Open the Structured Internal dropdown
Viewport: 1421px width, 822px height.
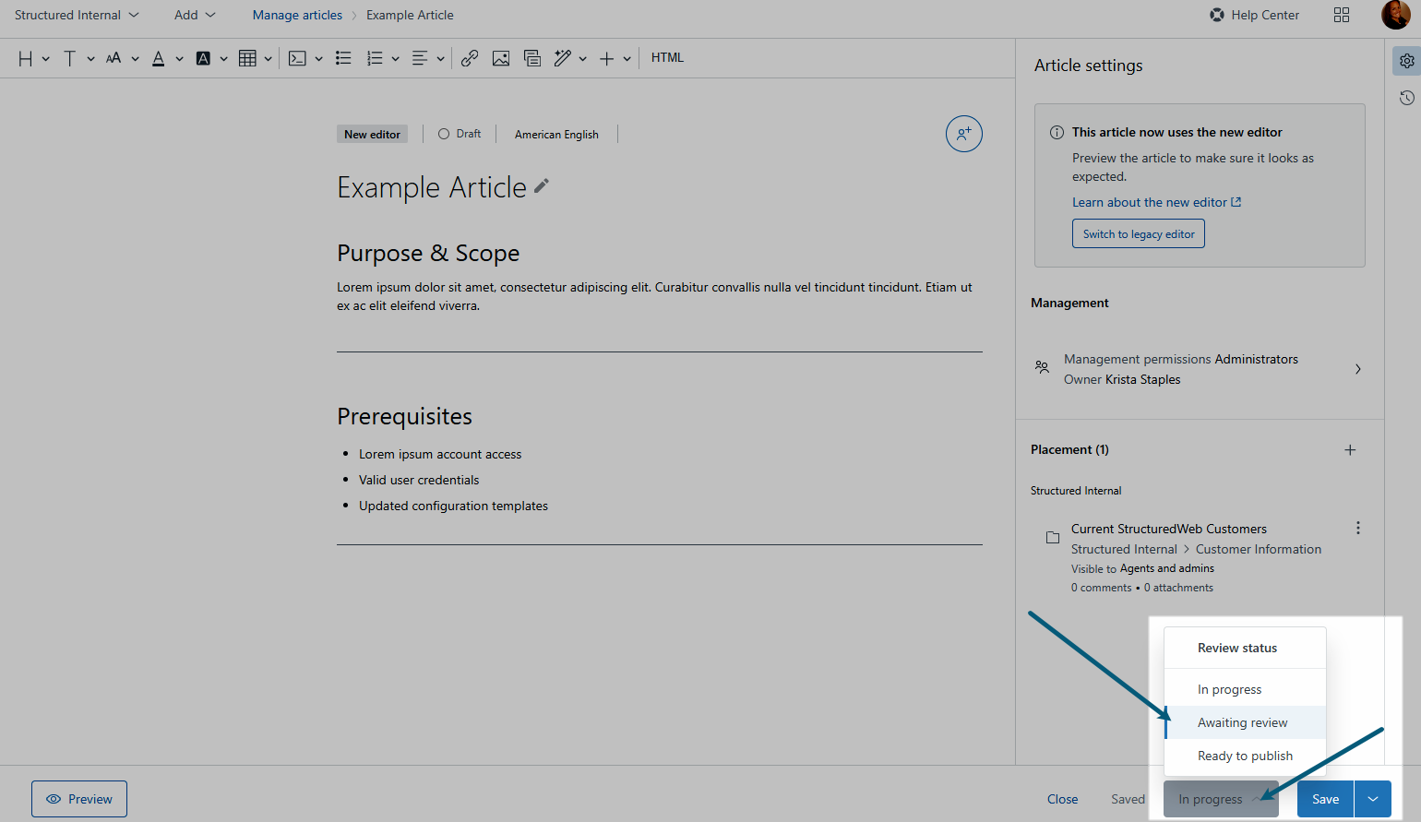77,15
